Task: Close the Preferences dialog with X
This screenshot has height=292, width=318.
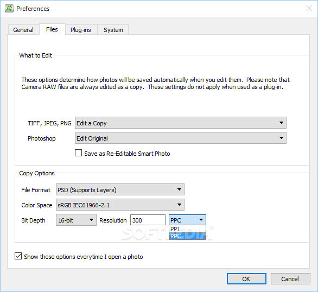Action: (309, 8)
